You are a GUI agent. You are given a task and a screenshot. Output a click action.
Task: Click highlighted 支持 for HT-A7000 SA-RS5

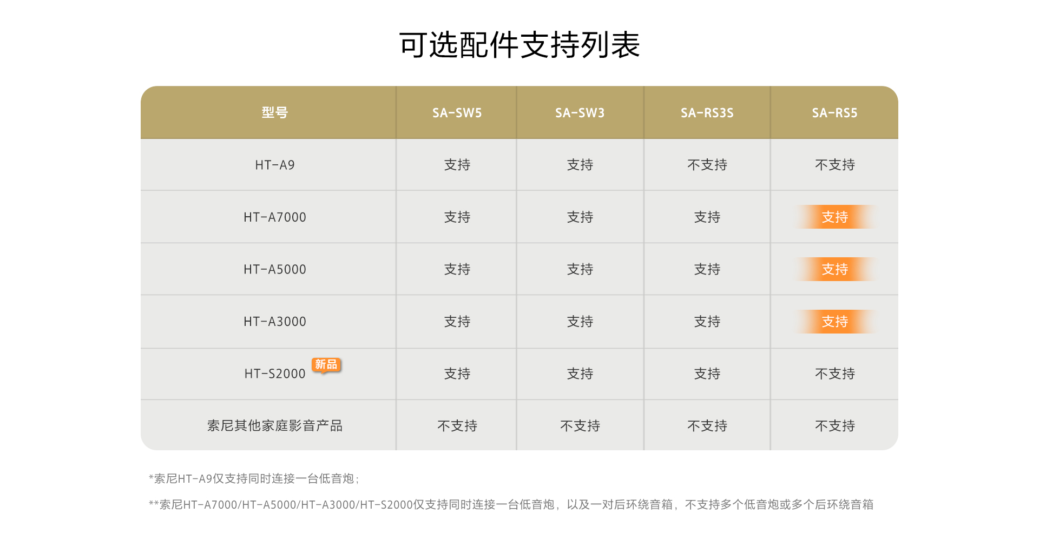tap(834, 217)
